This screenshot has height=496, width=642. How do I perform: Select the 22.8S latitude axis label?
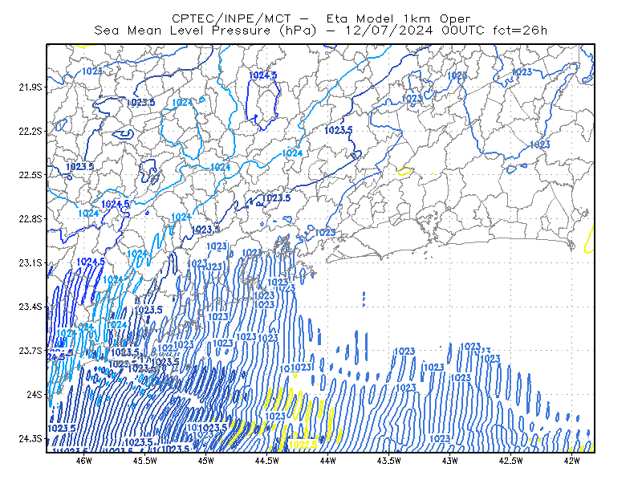[30, 219]
